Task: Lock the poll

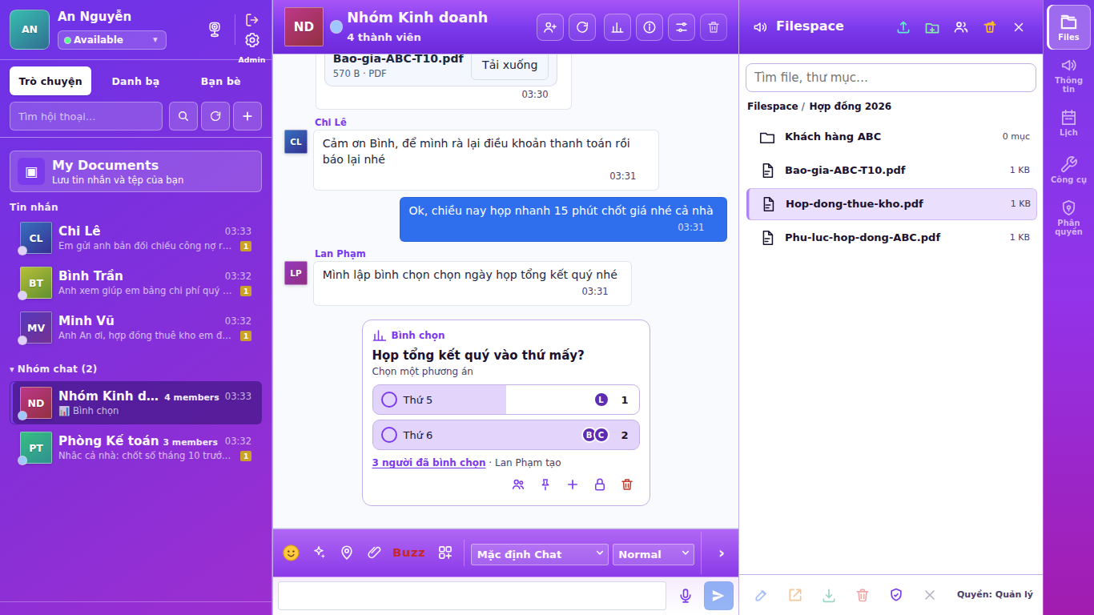Action: (x=600, y=484)
